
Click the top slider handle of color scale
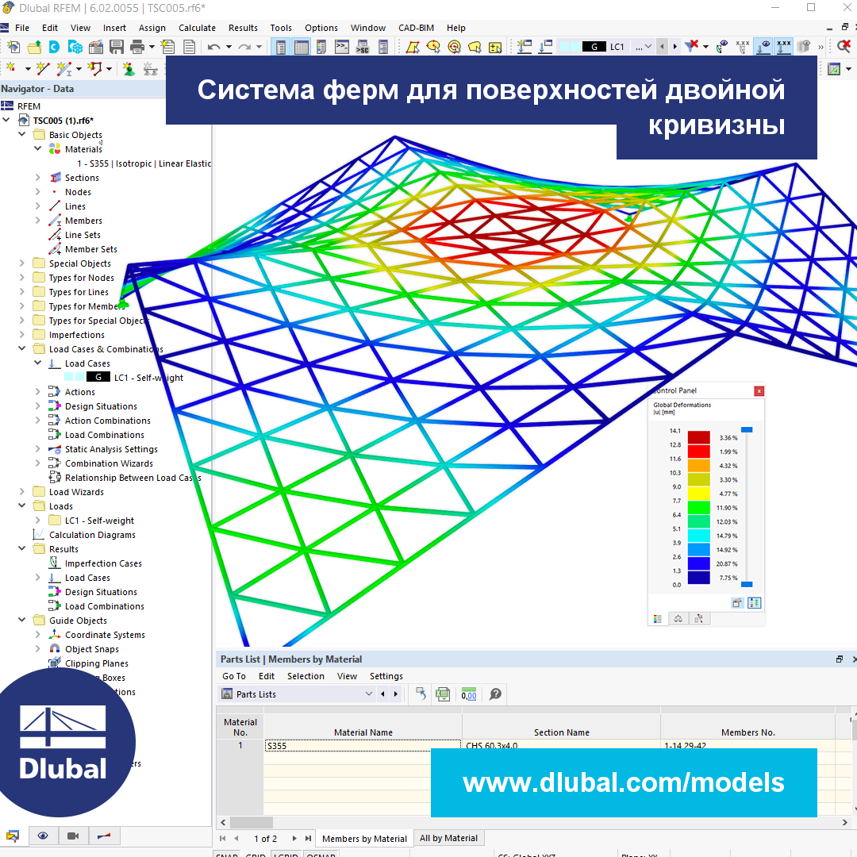click(x=747, y=430)
